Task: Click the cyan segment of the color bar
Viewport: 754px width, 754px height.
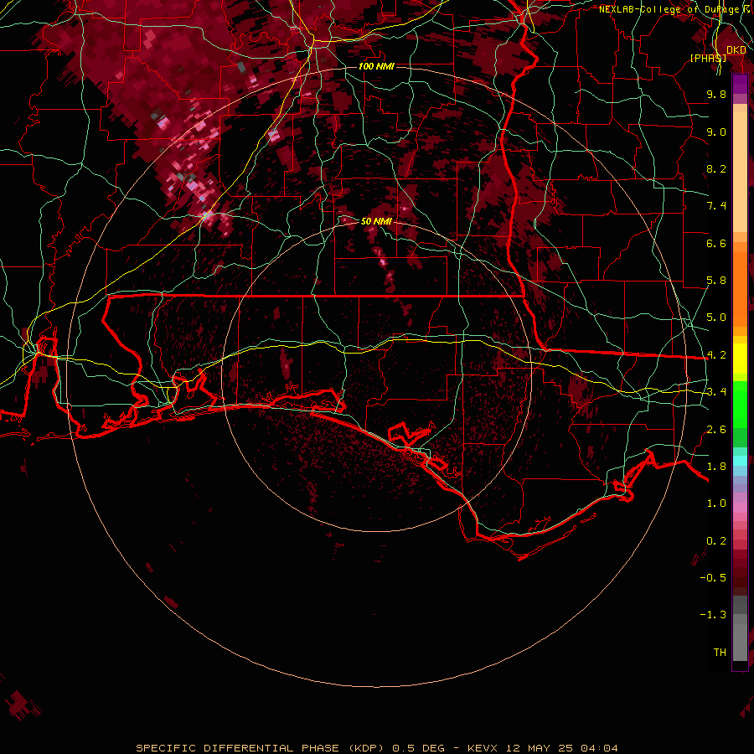Action: [740, 461]
